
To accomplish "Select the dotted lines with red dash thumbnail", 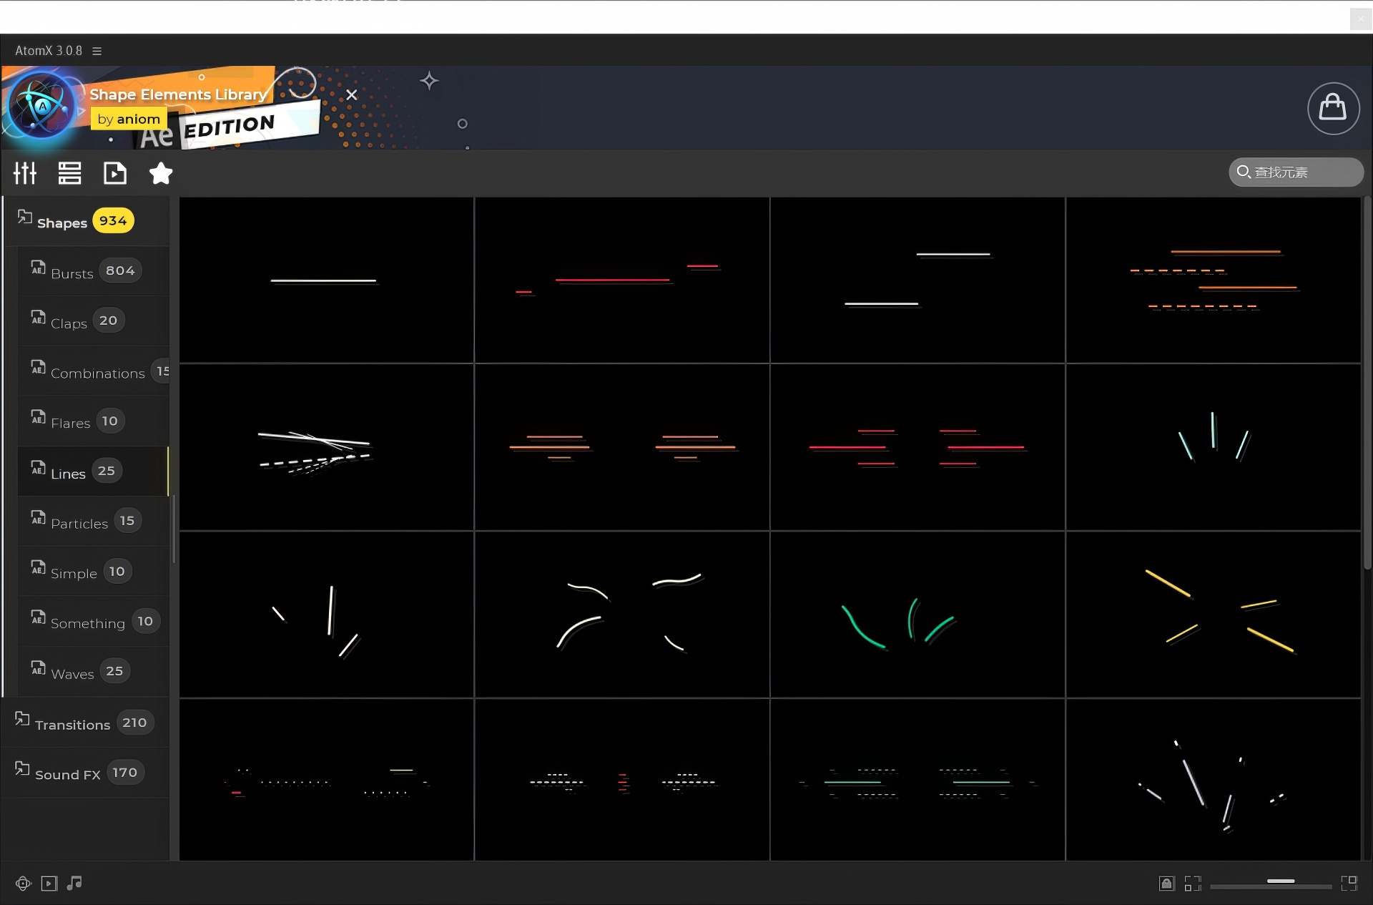I will [x=326, y=780].
